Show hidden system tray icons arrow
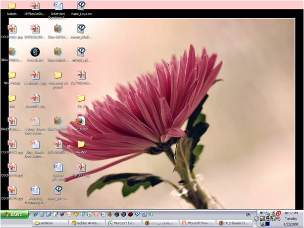Viewport: 304px width, 228px height. coord(256,219)
